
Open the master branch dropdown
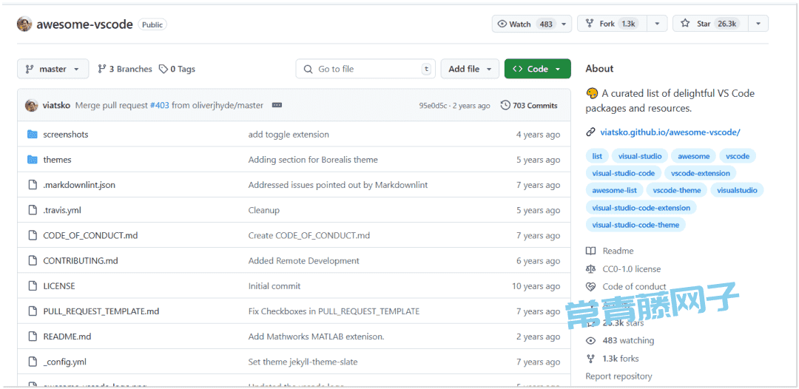click(53, 69)
